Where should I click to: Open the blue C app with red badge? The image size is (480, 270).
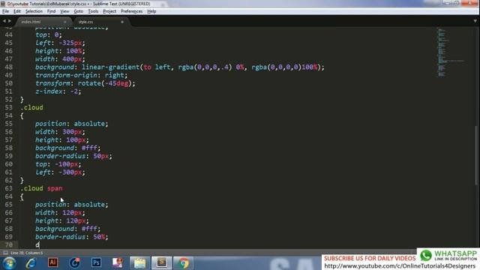coord(74,263)
